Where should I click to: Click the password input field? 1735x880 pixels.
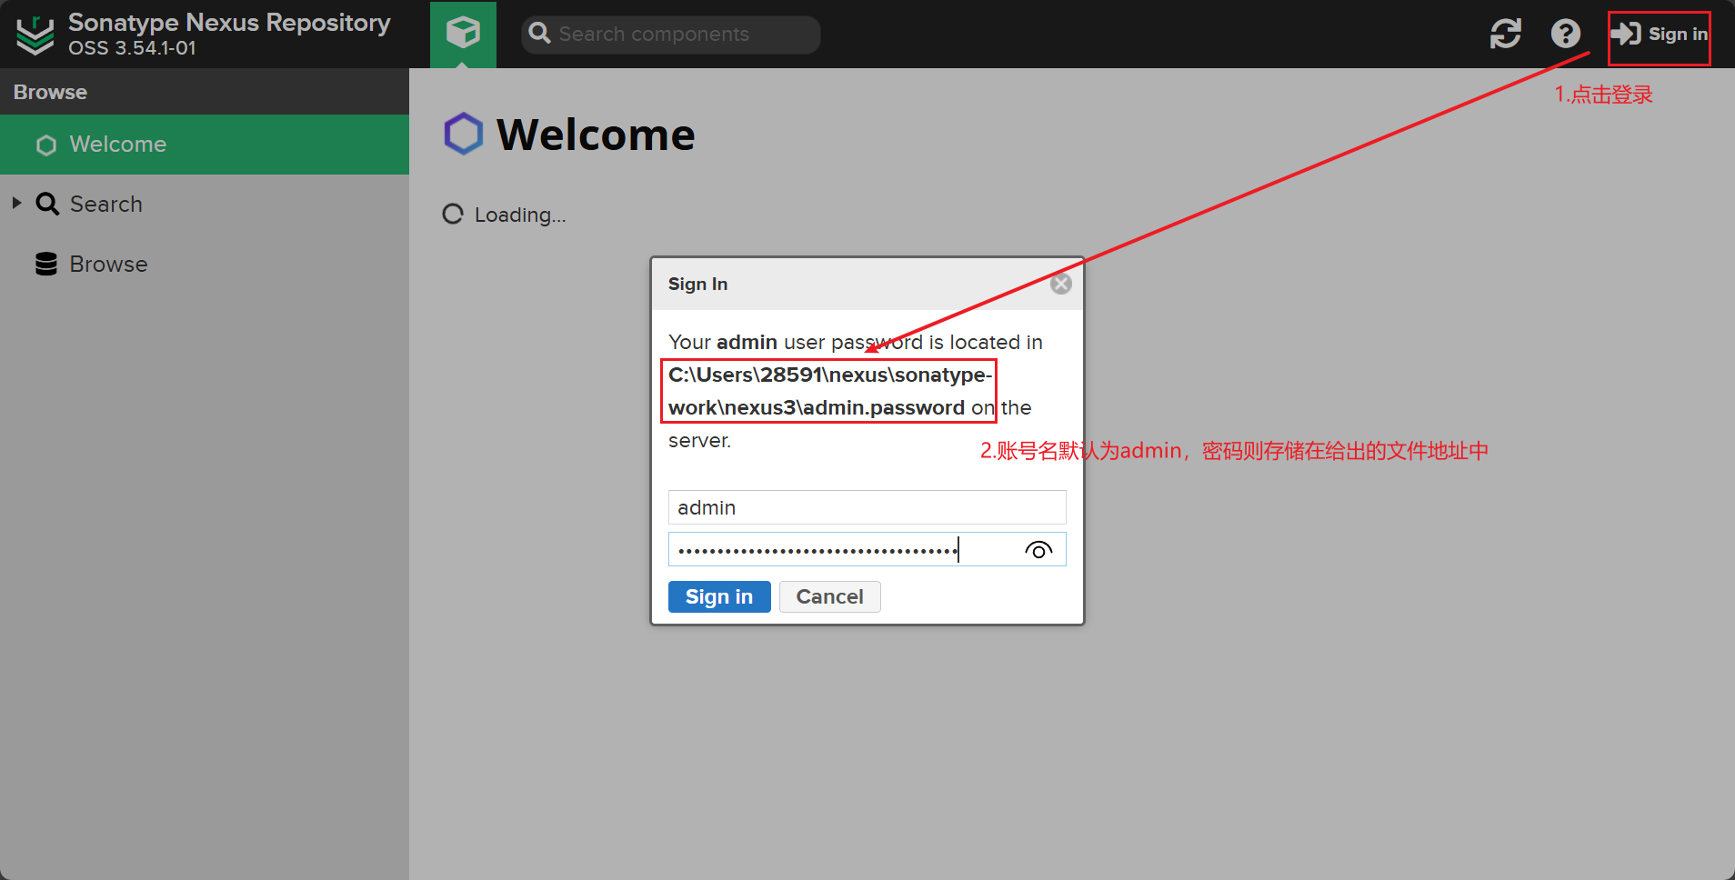[x=867, y=549]
